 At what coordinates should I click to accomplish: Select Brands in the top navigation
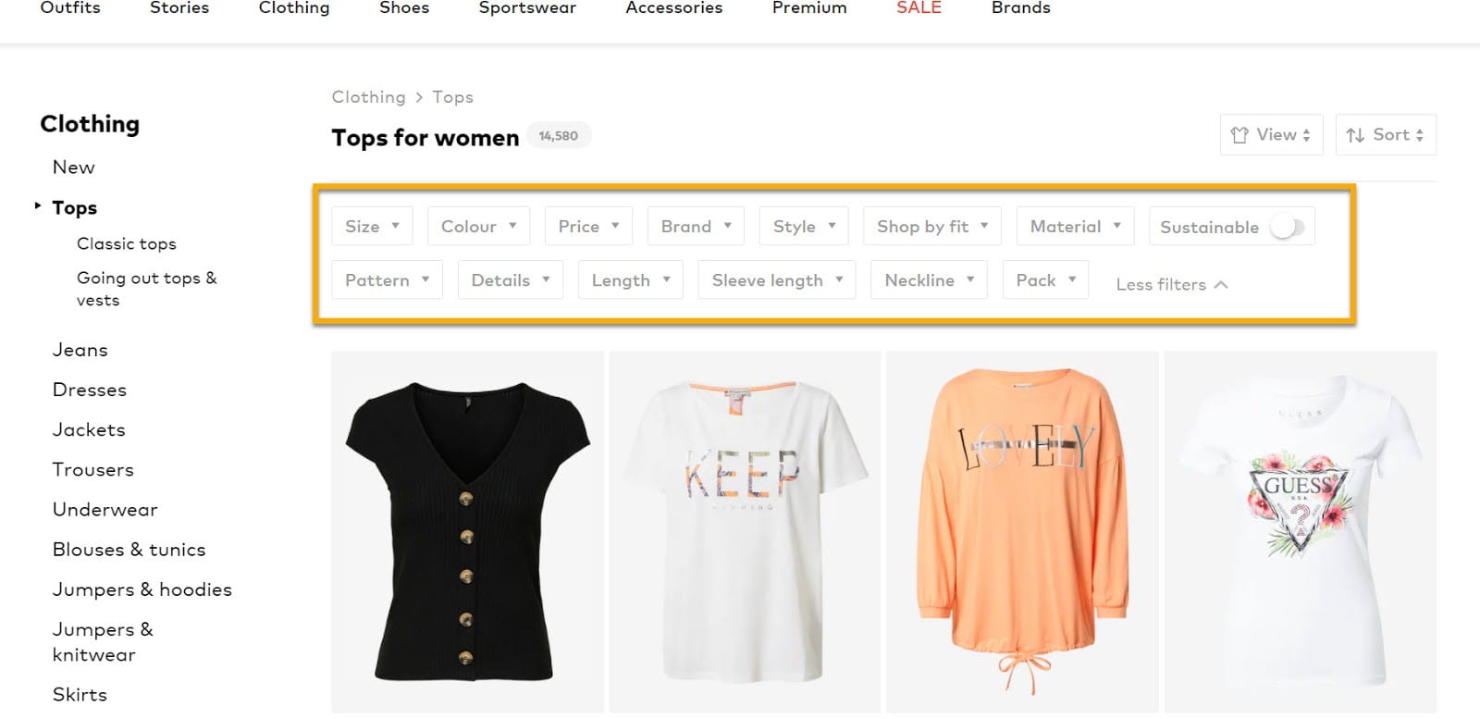tap(1020, 8)
